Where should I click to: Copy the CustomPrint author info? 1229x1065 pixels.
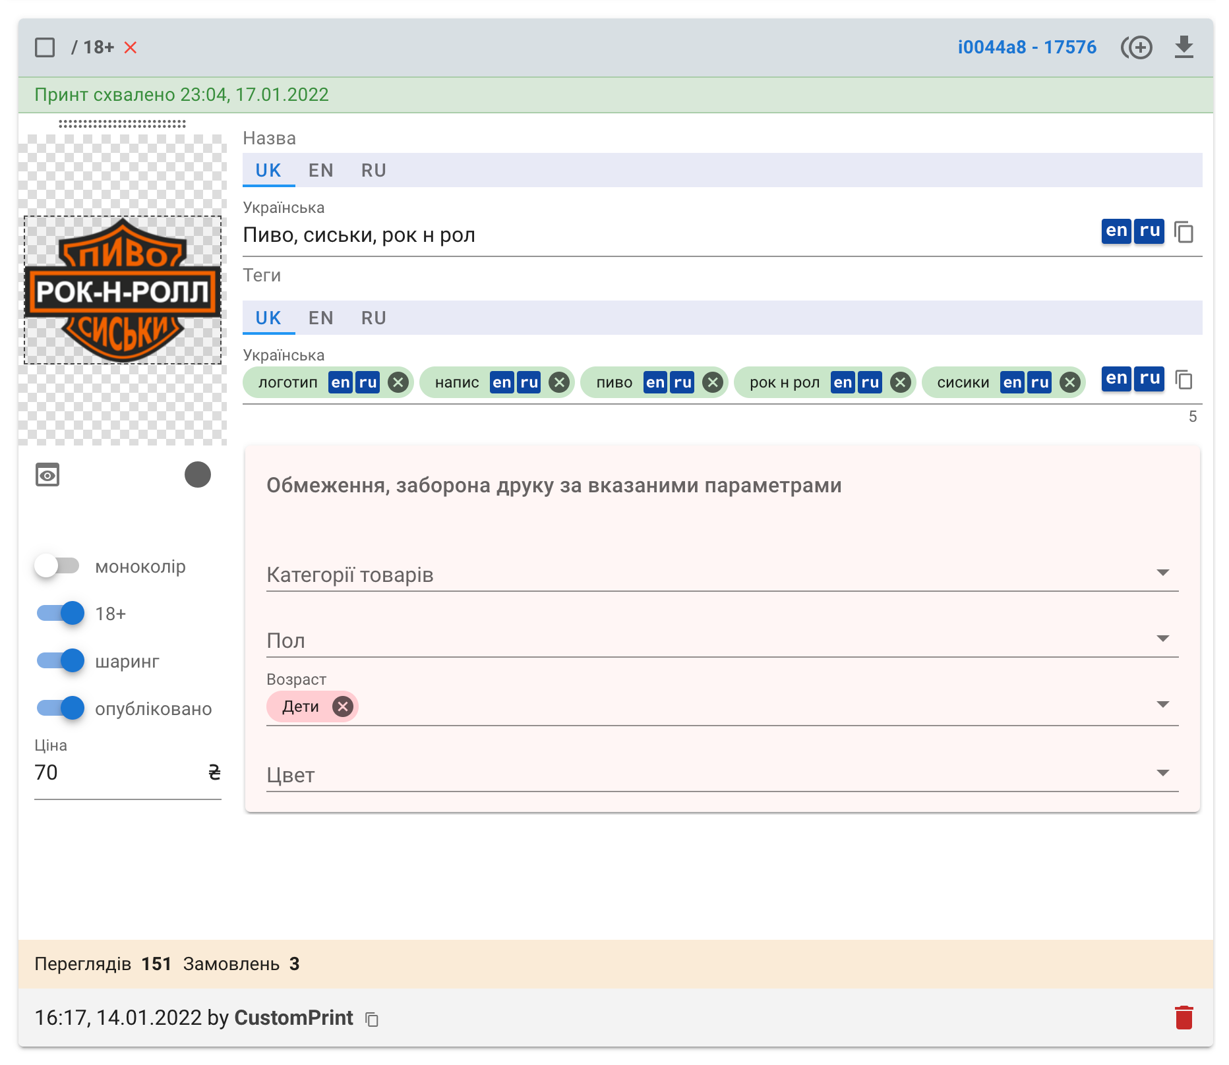372,1020
